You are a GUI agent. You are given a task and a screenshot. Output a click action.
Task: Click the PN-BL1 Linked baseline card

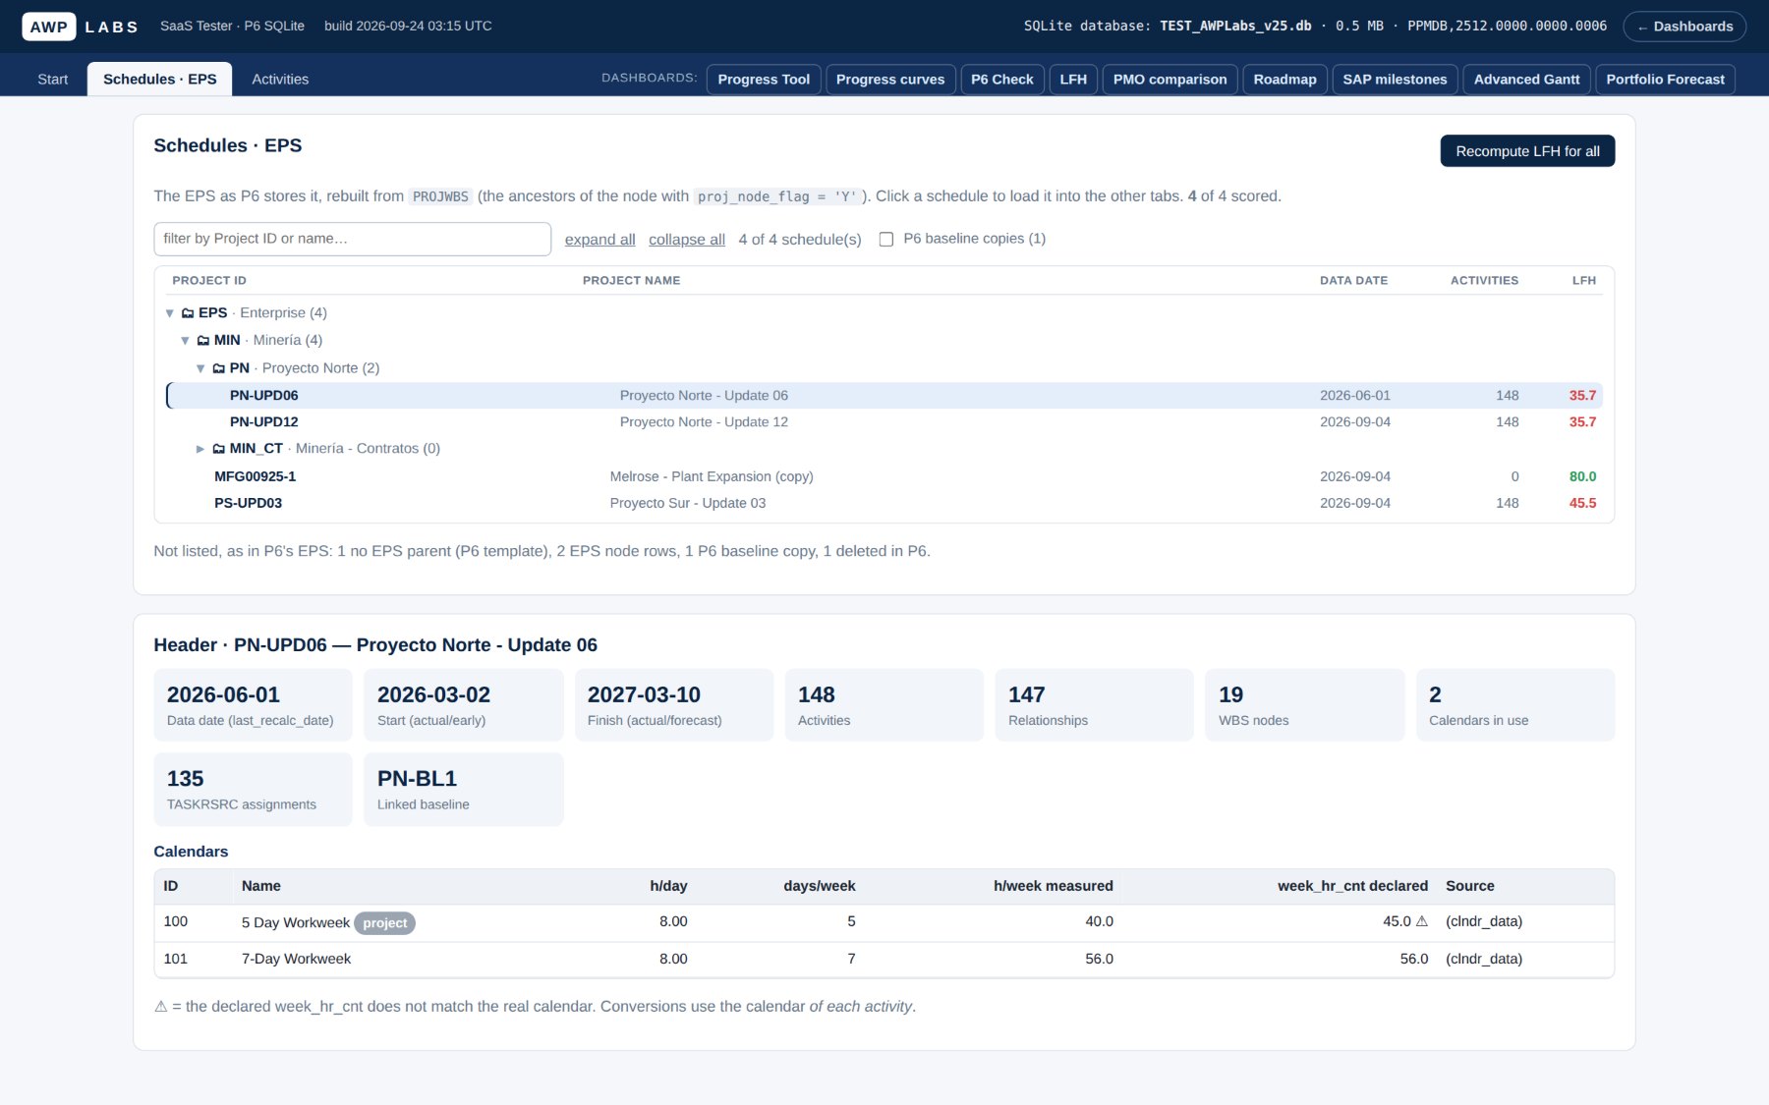click(x=463, y=790)
